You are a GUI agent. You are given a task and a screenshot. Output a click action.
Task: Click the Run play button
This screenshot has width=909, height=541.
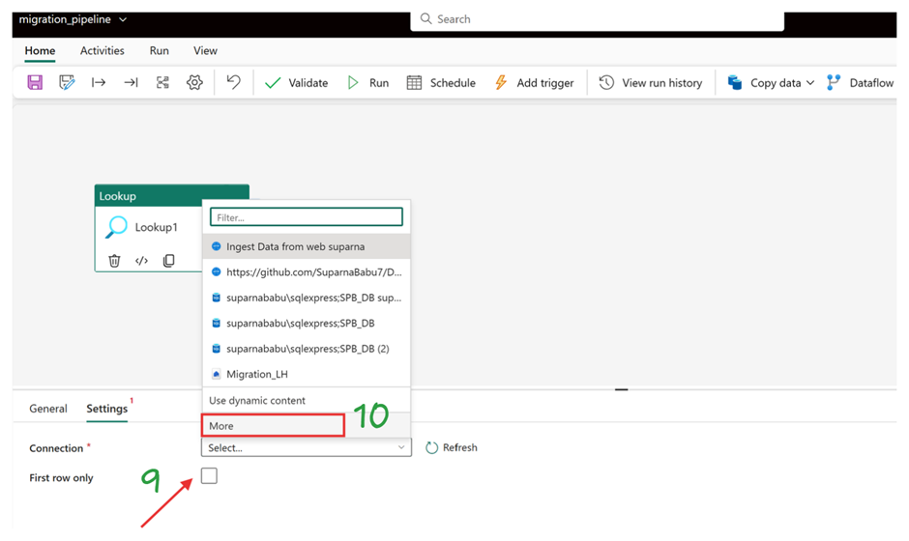point(368,83)
